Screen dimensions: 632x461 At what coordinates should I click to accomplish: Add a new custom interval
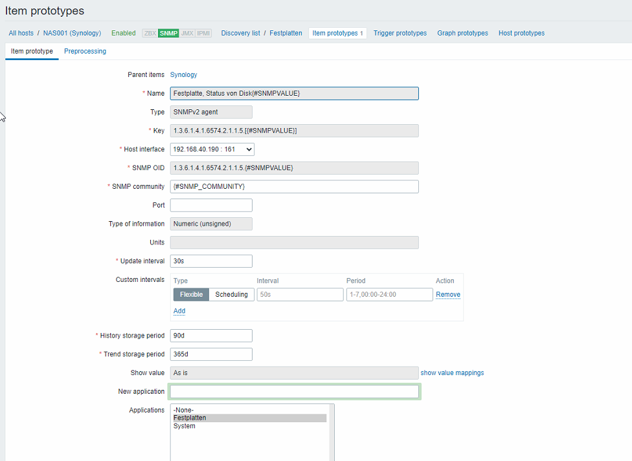coord(179,311)
